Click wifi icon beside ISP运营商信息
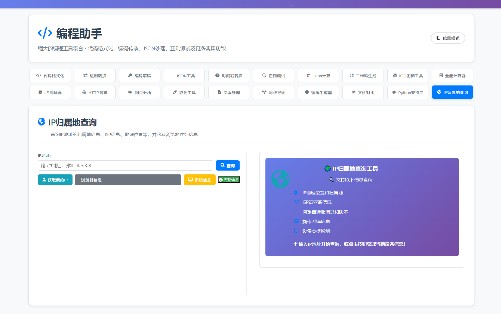501x314 pixels. point(297,202)
